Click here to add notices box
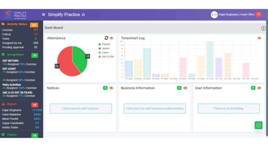268x147 pixels. coord(81,108)
